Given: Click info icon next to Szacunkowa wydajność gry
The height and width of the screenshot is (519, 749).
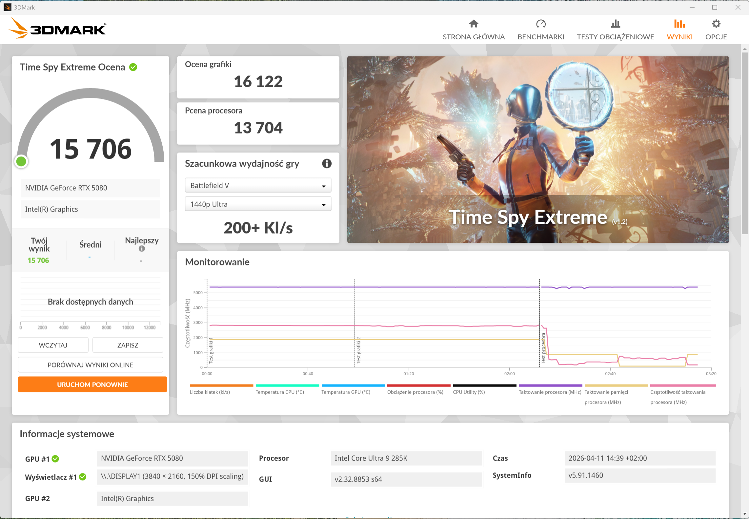Looking at the screenshot, I should coord(327,163).
